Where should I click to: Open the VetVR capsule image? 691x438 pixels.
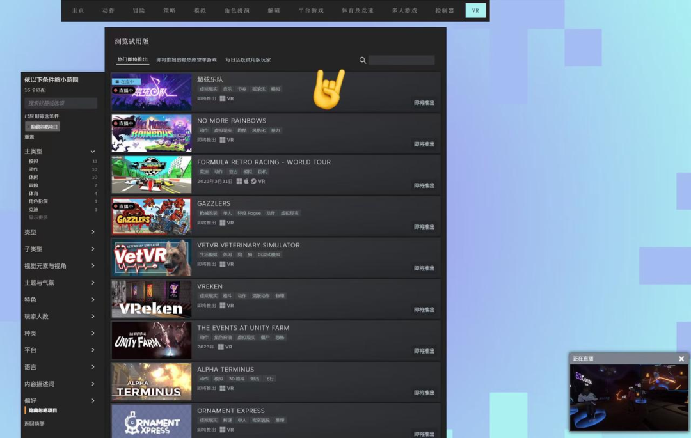coord(152,258)
